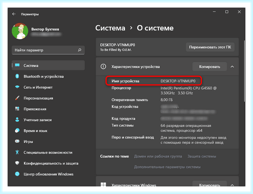Click the "Код продукта" label
Screen dimensions: 253x194
tap(124, 119)
